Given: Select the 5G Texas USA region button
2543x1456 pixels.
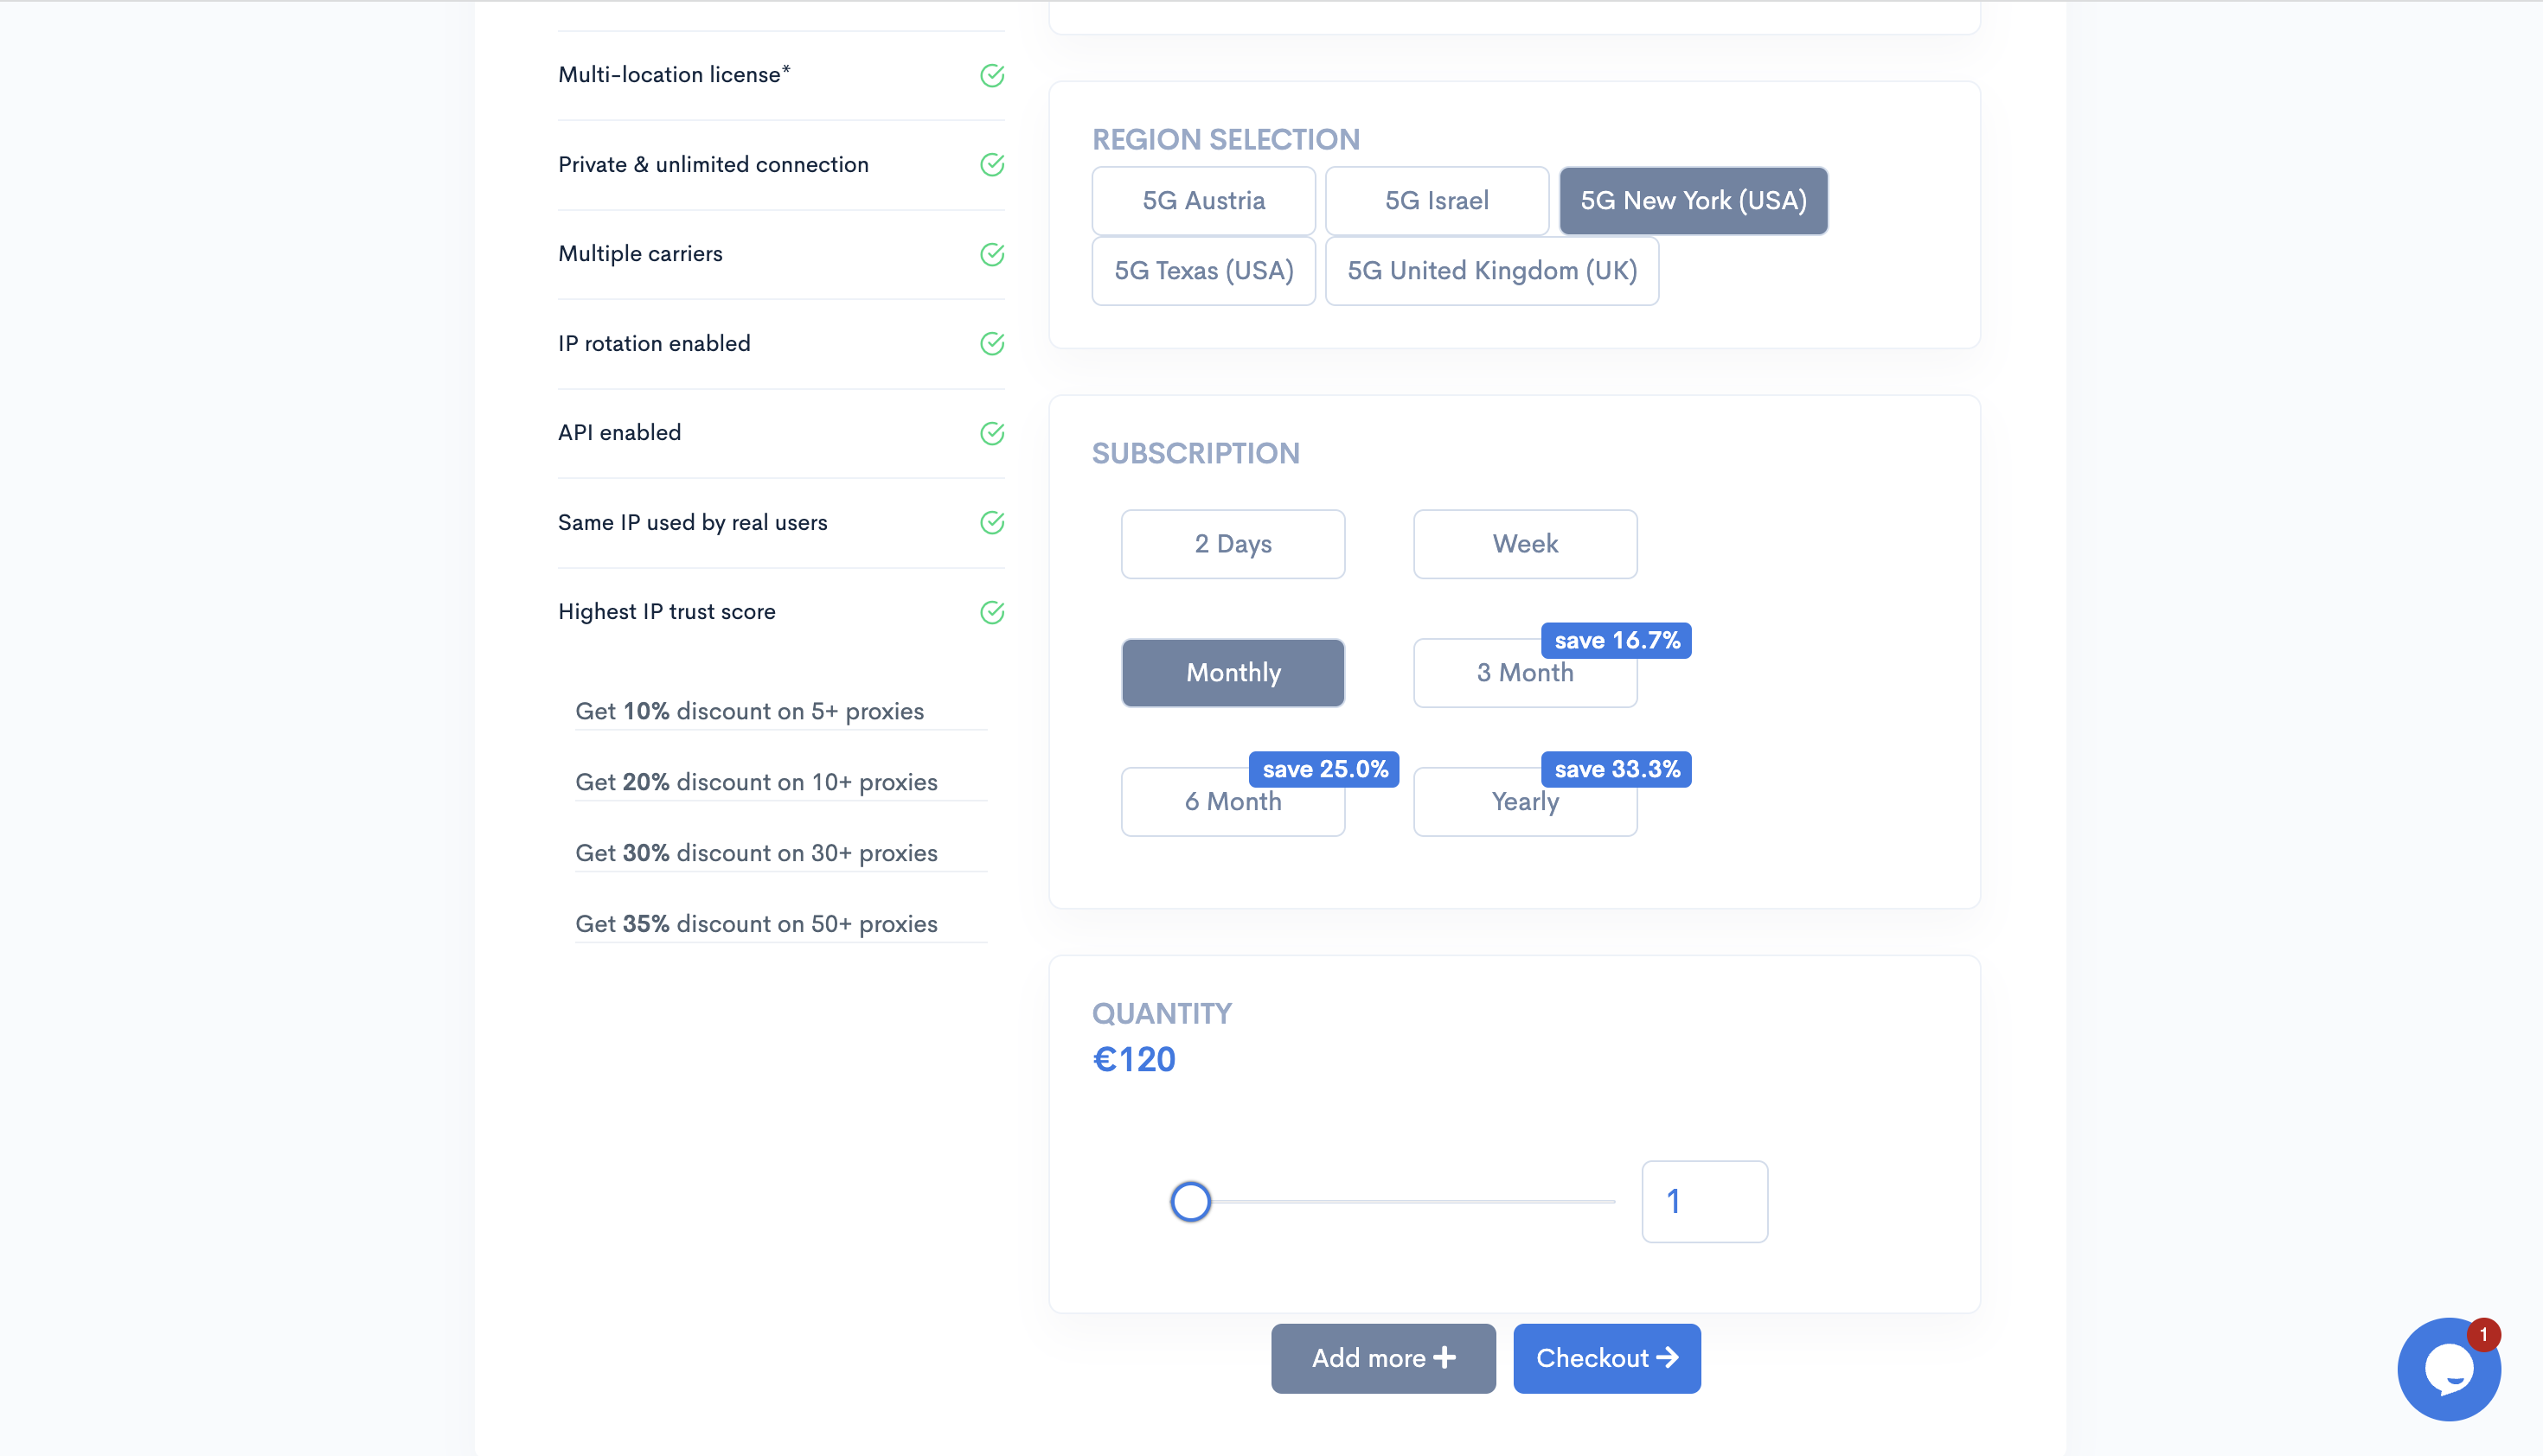Looking at the screenshot, I should 1203,271.
